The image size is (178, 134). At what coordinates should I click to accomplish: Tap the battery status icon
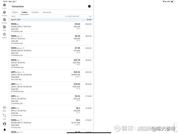pos(173,2)
